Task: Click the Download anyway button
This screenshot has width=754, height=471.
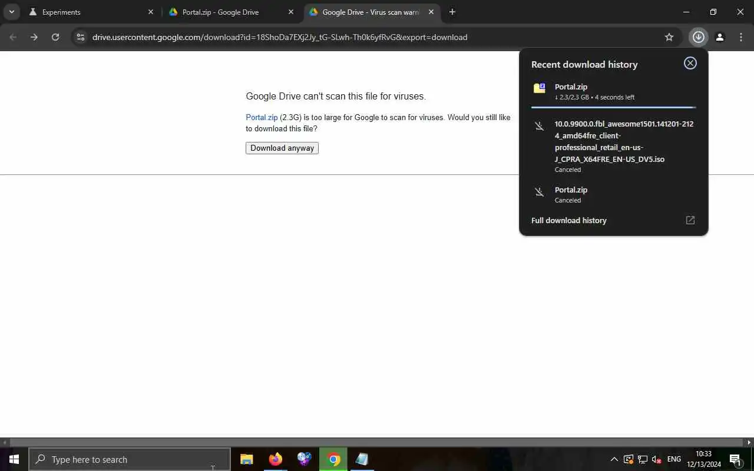Action: 282,148
